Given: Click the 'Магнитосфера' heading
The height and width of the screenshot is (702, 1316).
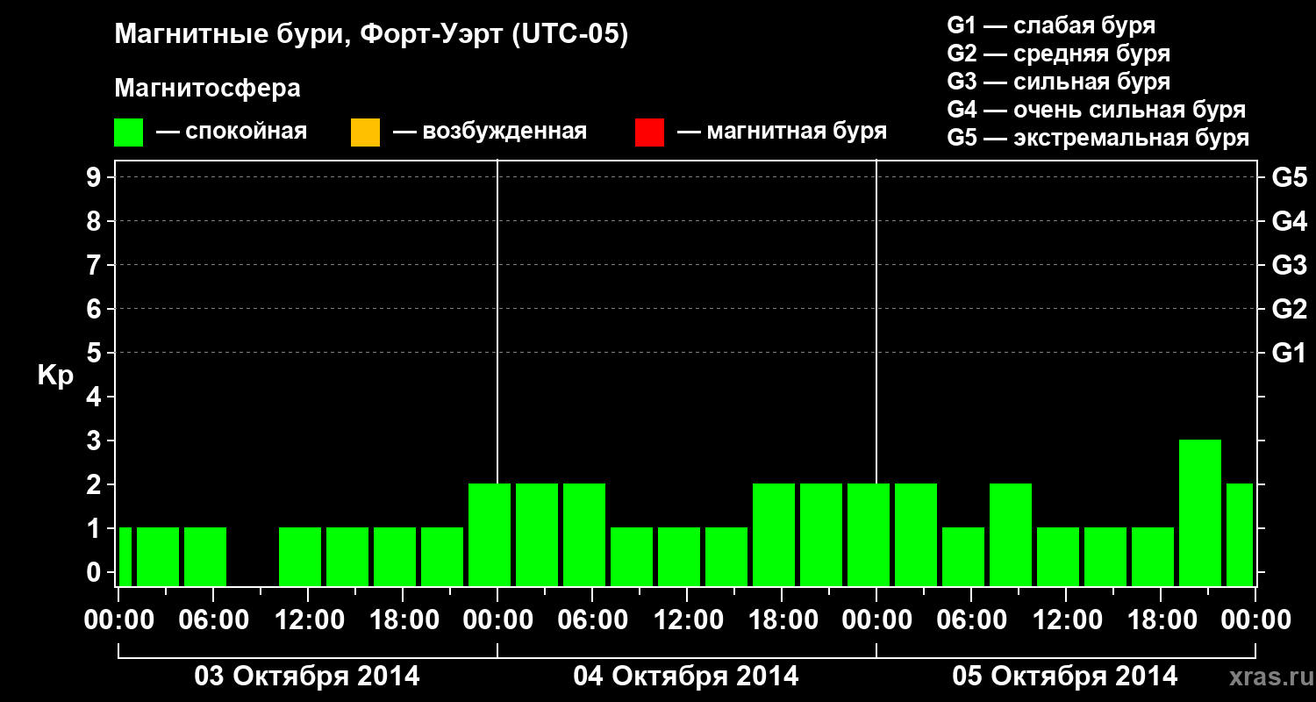Looking at the screenshot, I should (x=208, y=89).
